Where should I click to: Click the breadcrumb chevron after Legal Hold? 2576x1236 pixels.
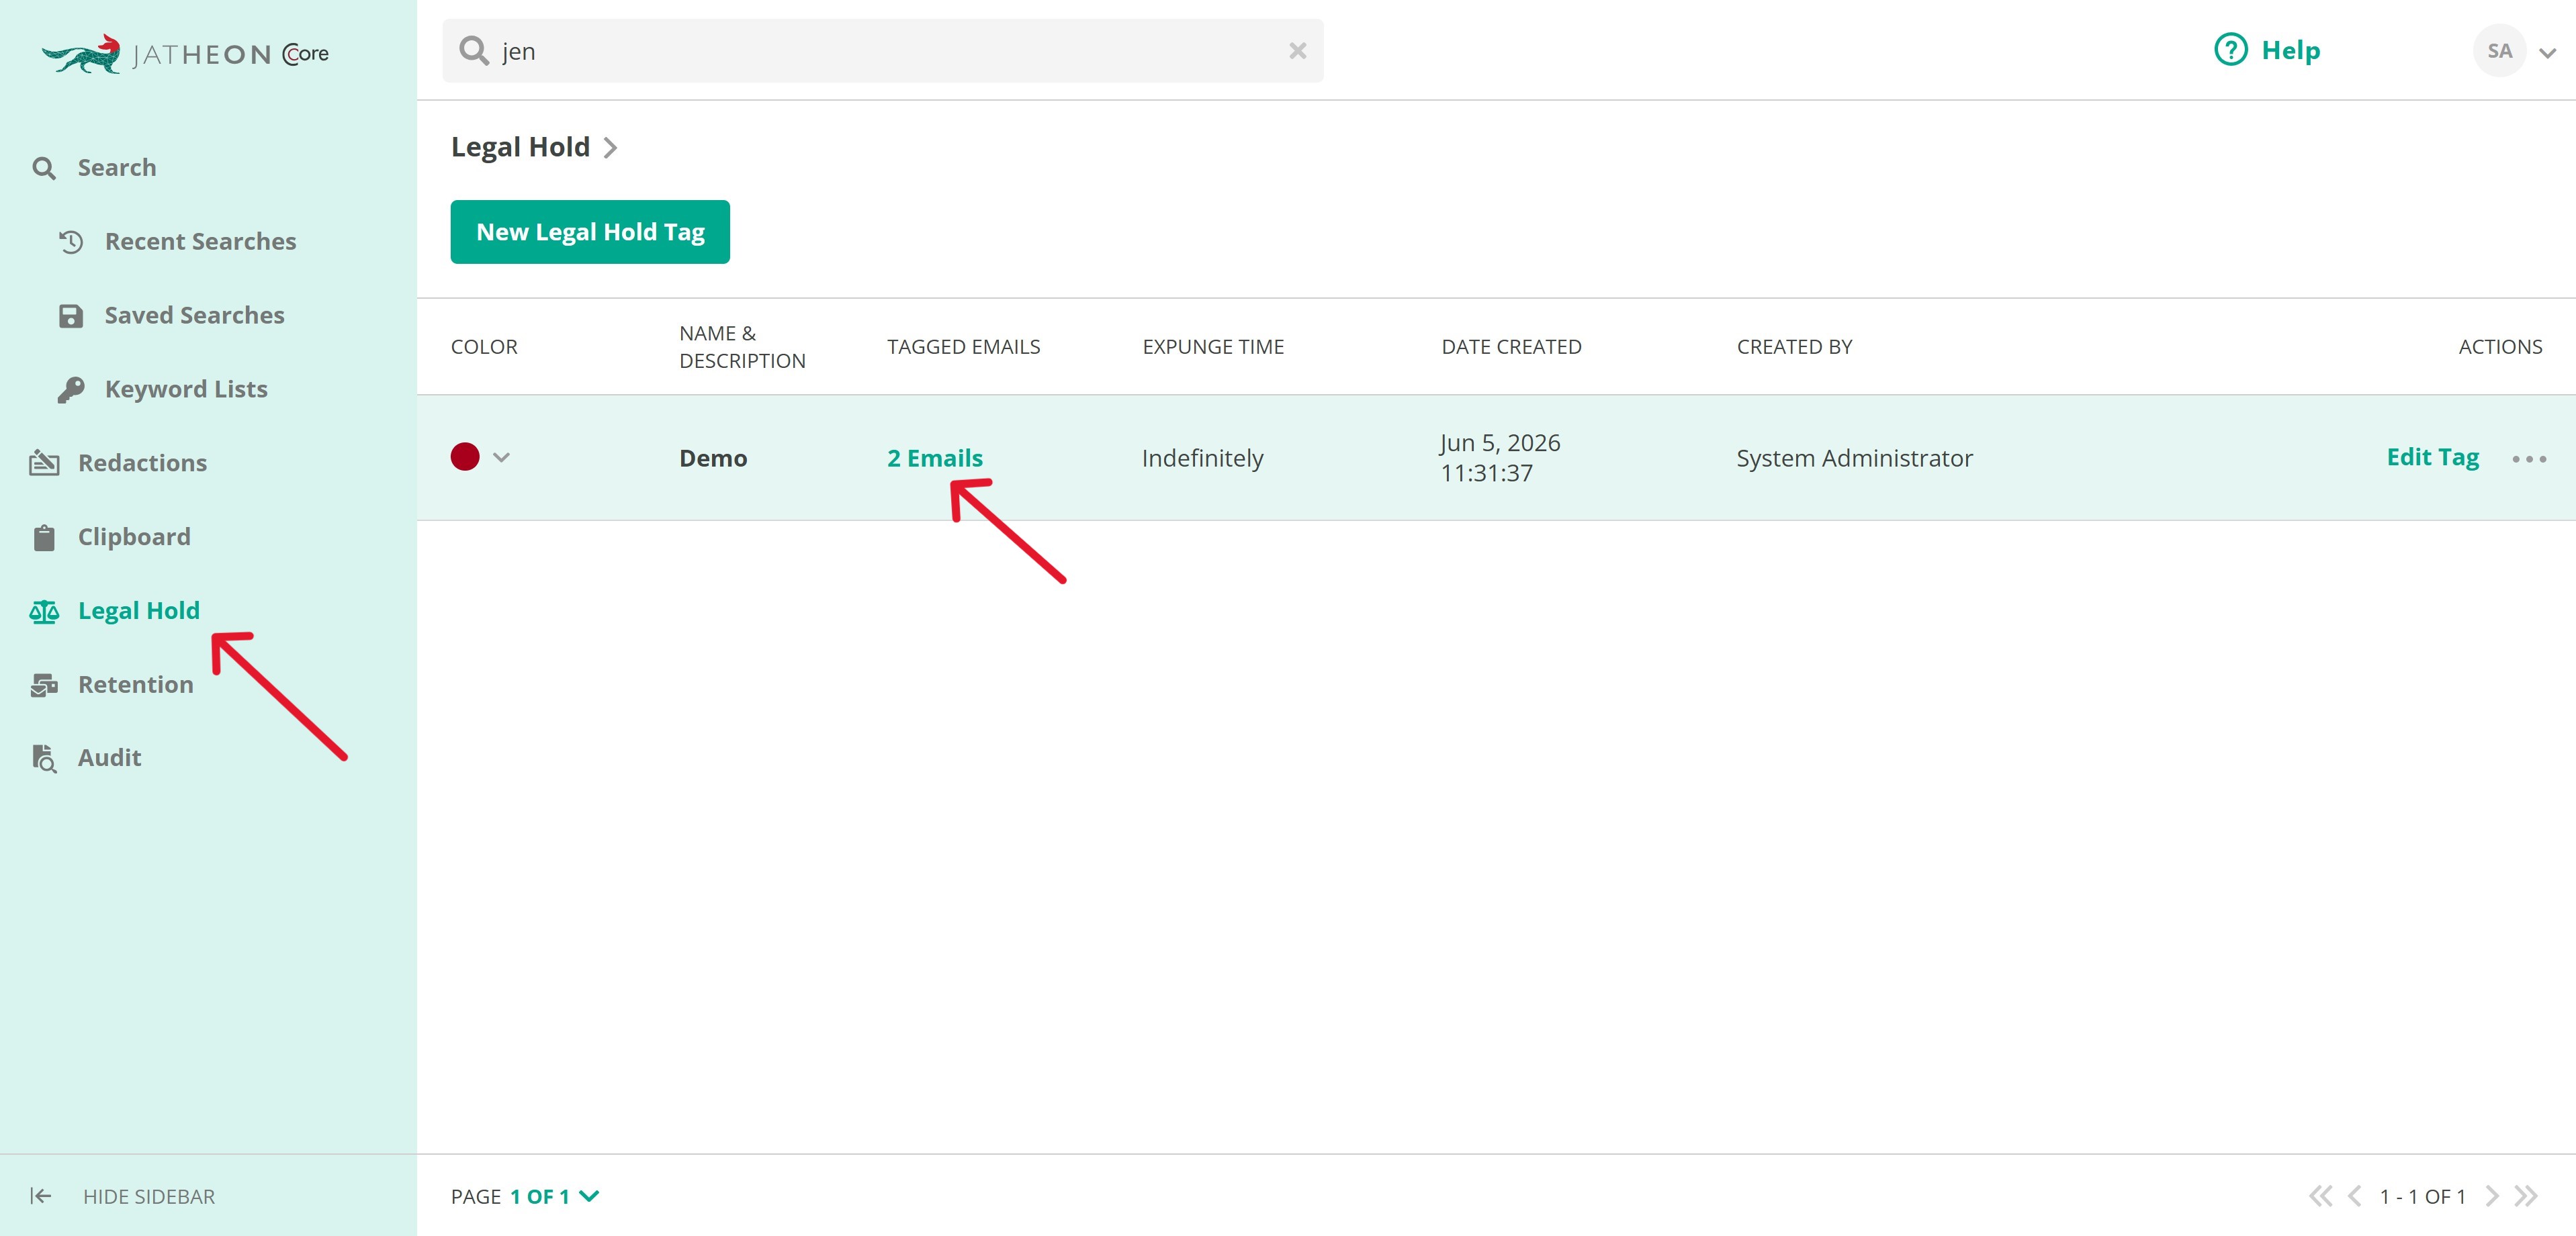coord(610,148)
